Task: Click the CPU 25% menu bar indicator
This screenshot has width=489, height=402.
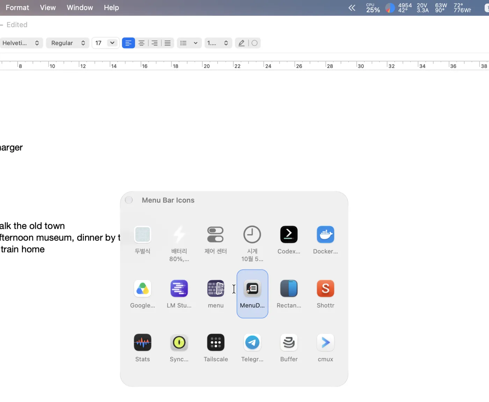Action: [x=373, y=8]
